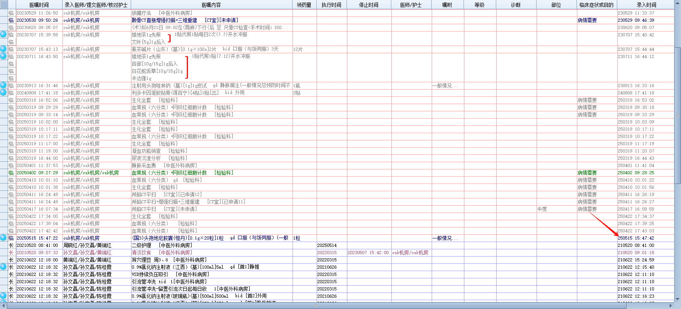Image resolution: width=681 pixels, height=309 pixels.
Task: Click the order time 20250319 11:19:00
Action: (37, 151)
